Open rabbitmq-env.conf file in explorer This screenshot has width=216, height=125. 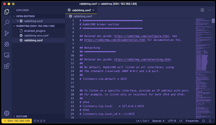(x=39, y=36)
